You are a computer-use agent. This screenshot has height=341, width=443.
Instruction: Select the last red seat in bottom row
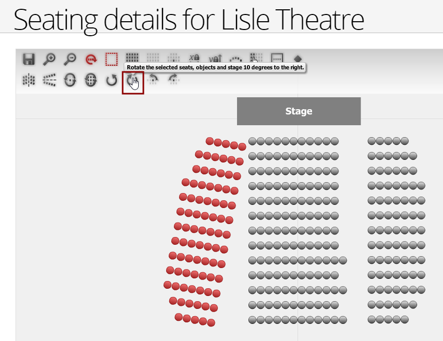tap(211, 322)
